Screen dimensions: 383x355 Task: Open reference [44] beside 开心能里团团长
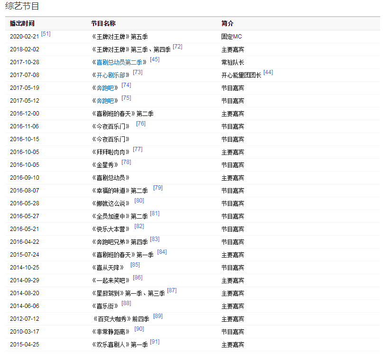pos(268,72)
